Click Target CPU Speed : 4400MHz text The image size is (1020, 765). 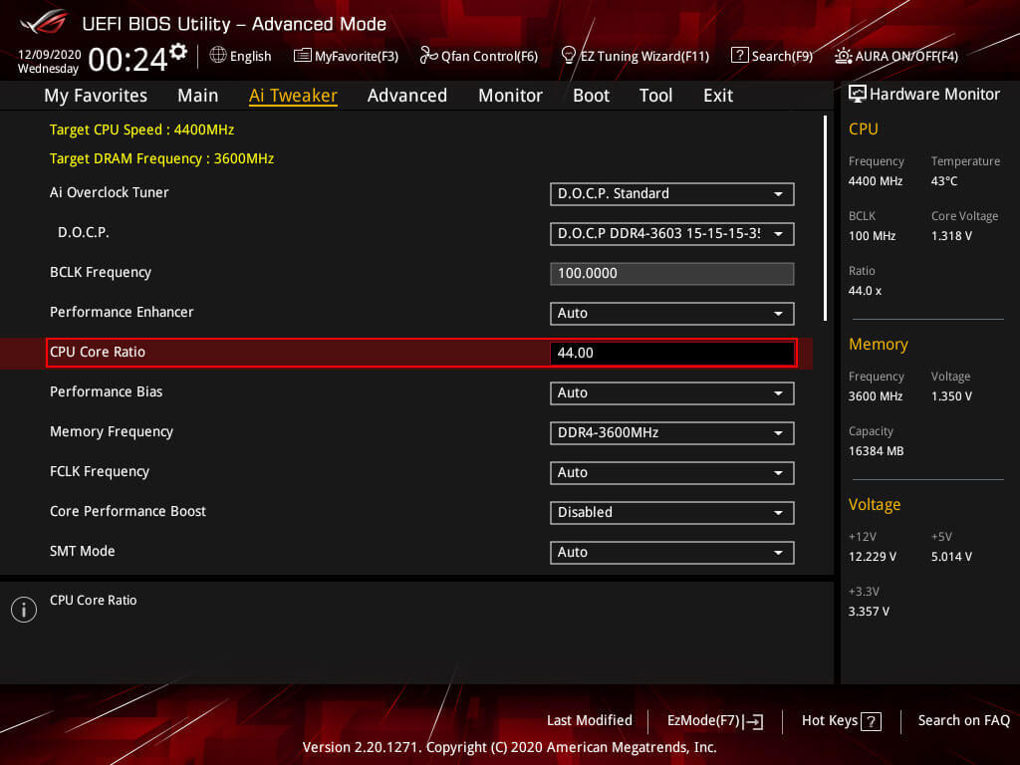[x=141, y=129]
